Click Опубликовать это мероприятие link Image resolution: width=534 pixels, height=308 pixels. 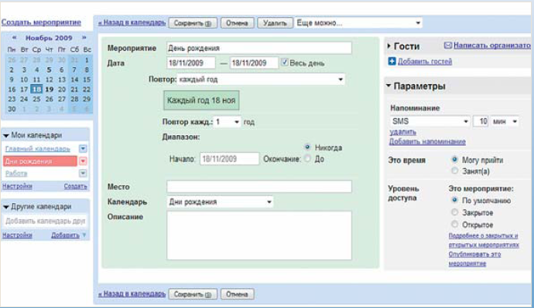click(x=474, y=259)
